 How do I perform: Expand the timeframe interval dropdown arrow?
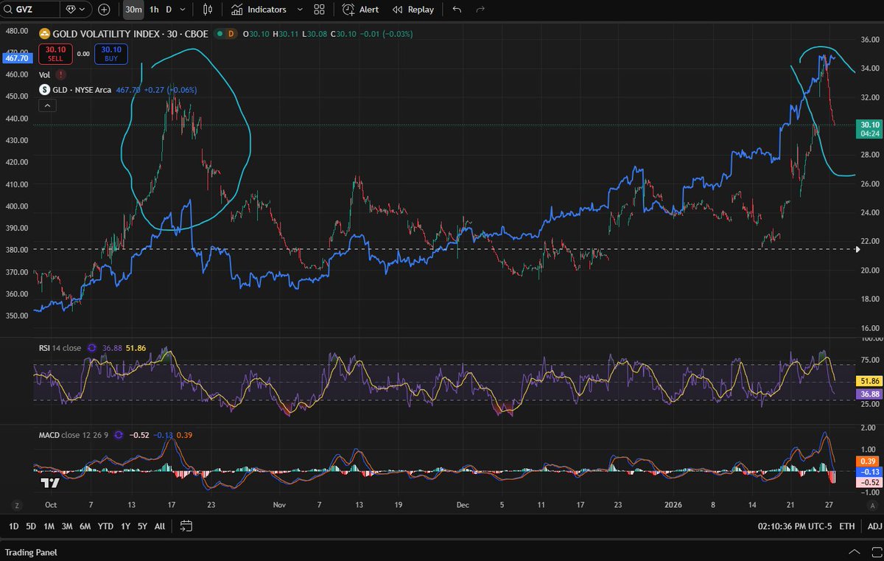tap(183, 10)
